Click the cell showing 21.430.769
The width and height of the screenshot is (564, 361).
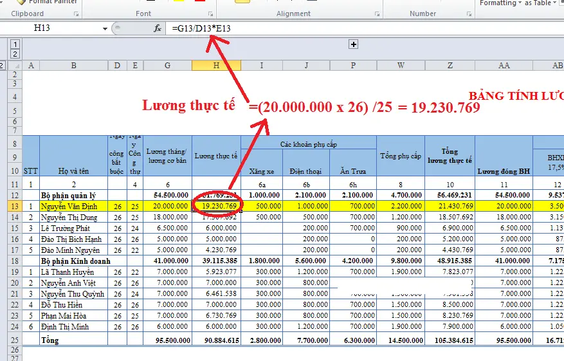[x=450, y=206]
